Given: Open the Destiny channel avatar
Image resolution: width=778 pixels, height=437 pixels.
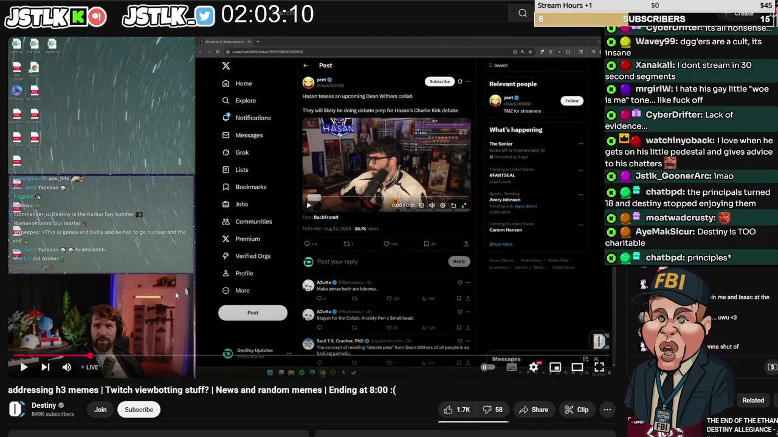Looking at the screenshot, I should (16, 409).
